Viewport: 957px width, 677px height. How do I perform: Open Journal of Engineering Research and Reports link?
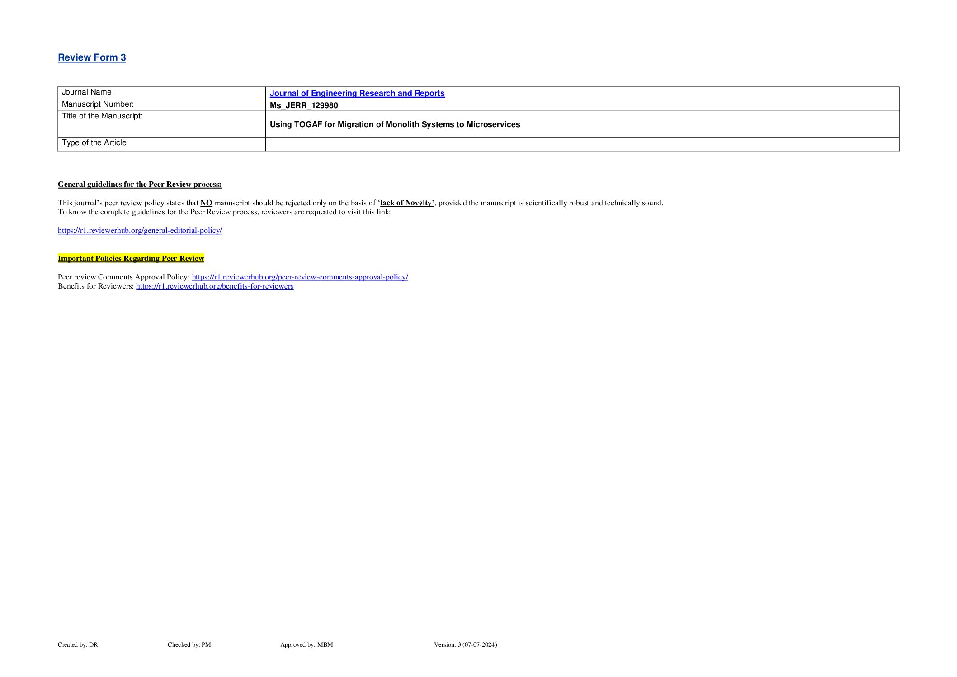click(357, 93)
